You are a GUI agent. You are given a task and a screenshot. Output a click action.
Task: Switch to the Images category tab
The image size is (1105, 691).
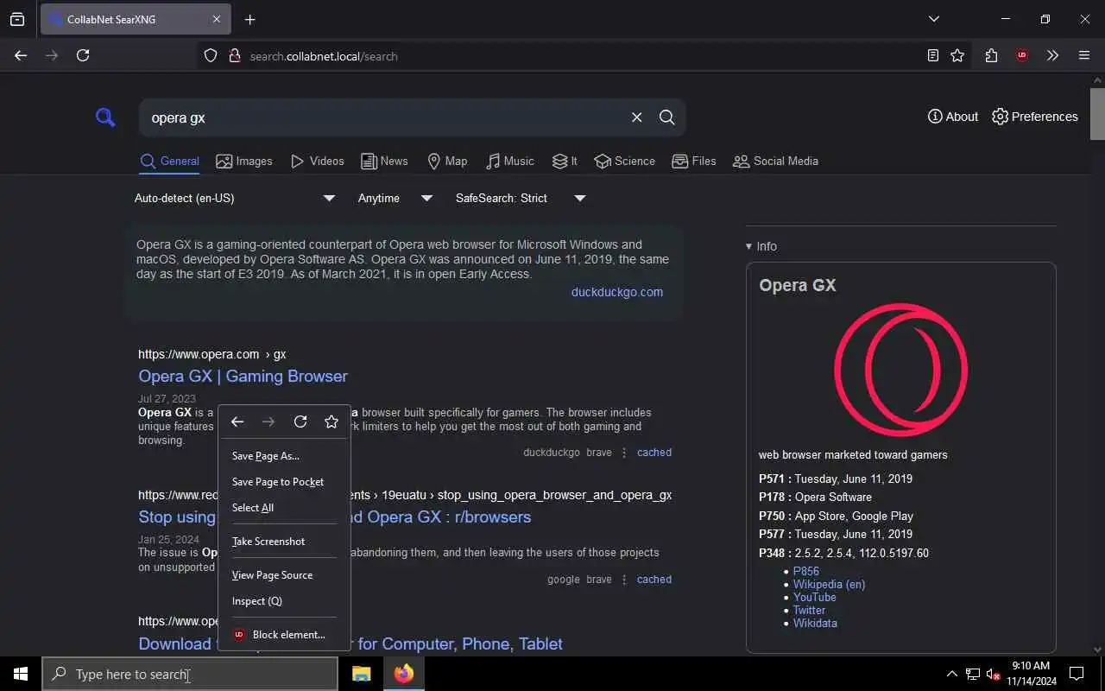[244, 162]
